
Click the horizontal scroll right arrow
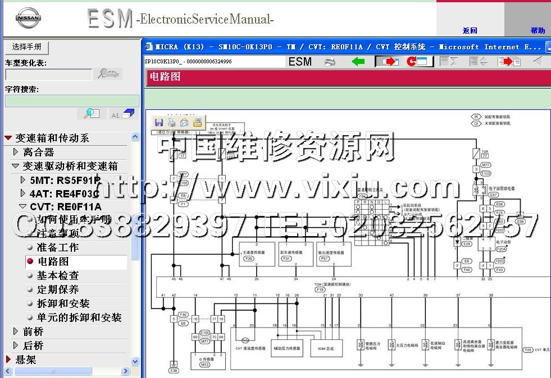(x=125, y=371)
